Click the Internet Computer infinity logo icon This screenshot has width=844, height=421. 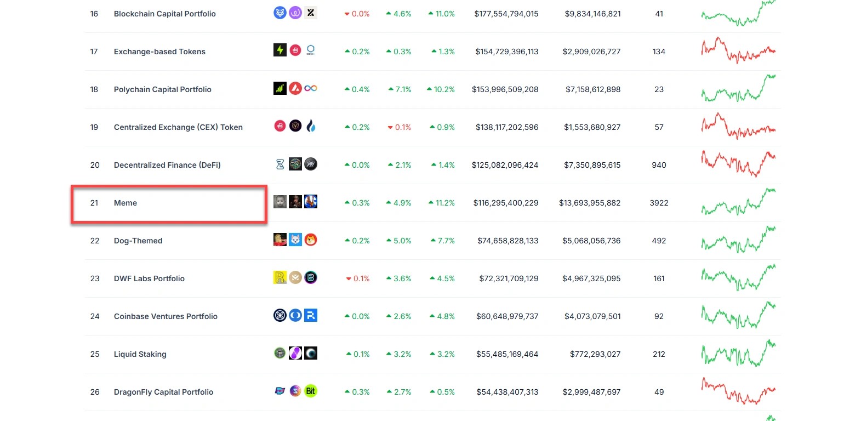(311, 89)
